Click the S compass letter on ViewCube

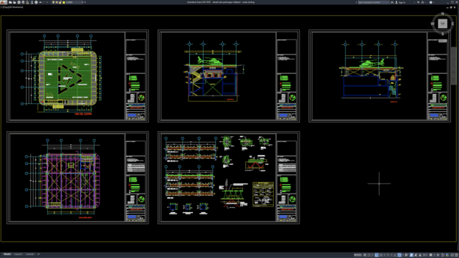pyautogui.click(x=443, y=34)
